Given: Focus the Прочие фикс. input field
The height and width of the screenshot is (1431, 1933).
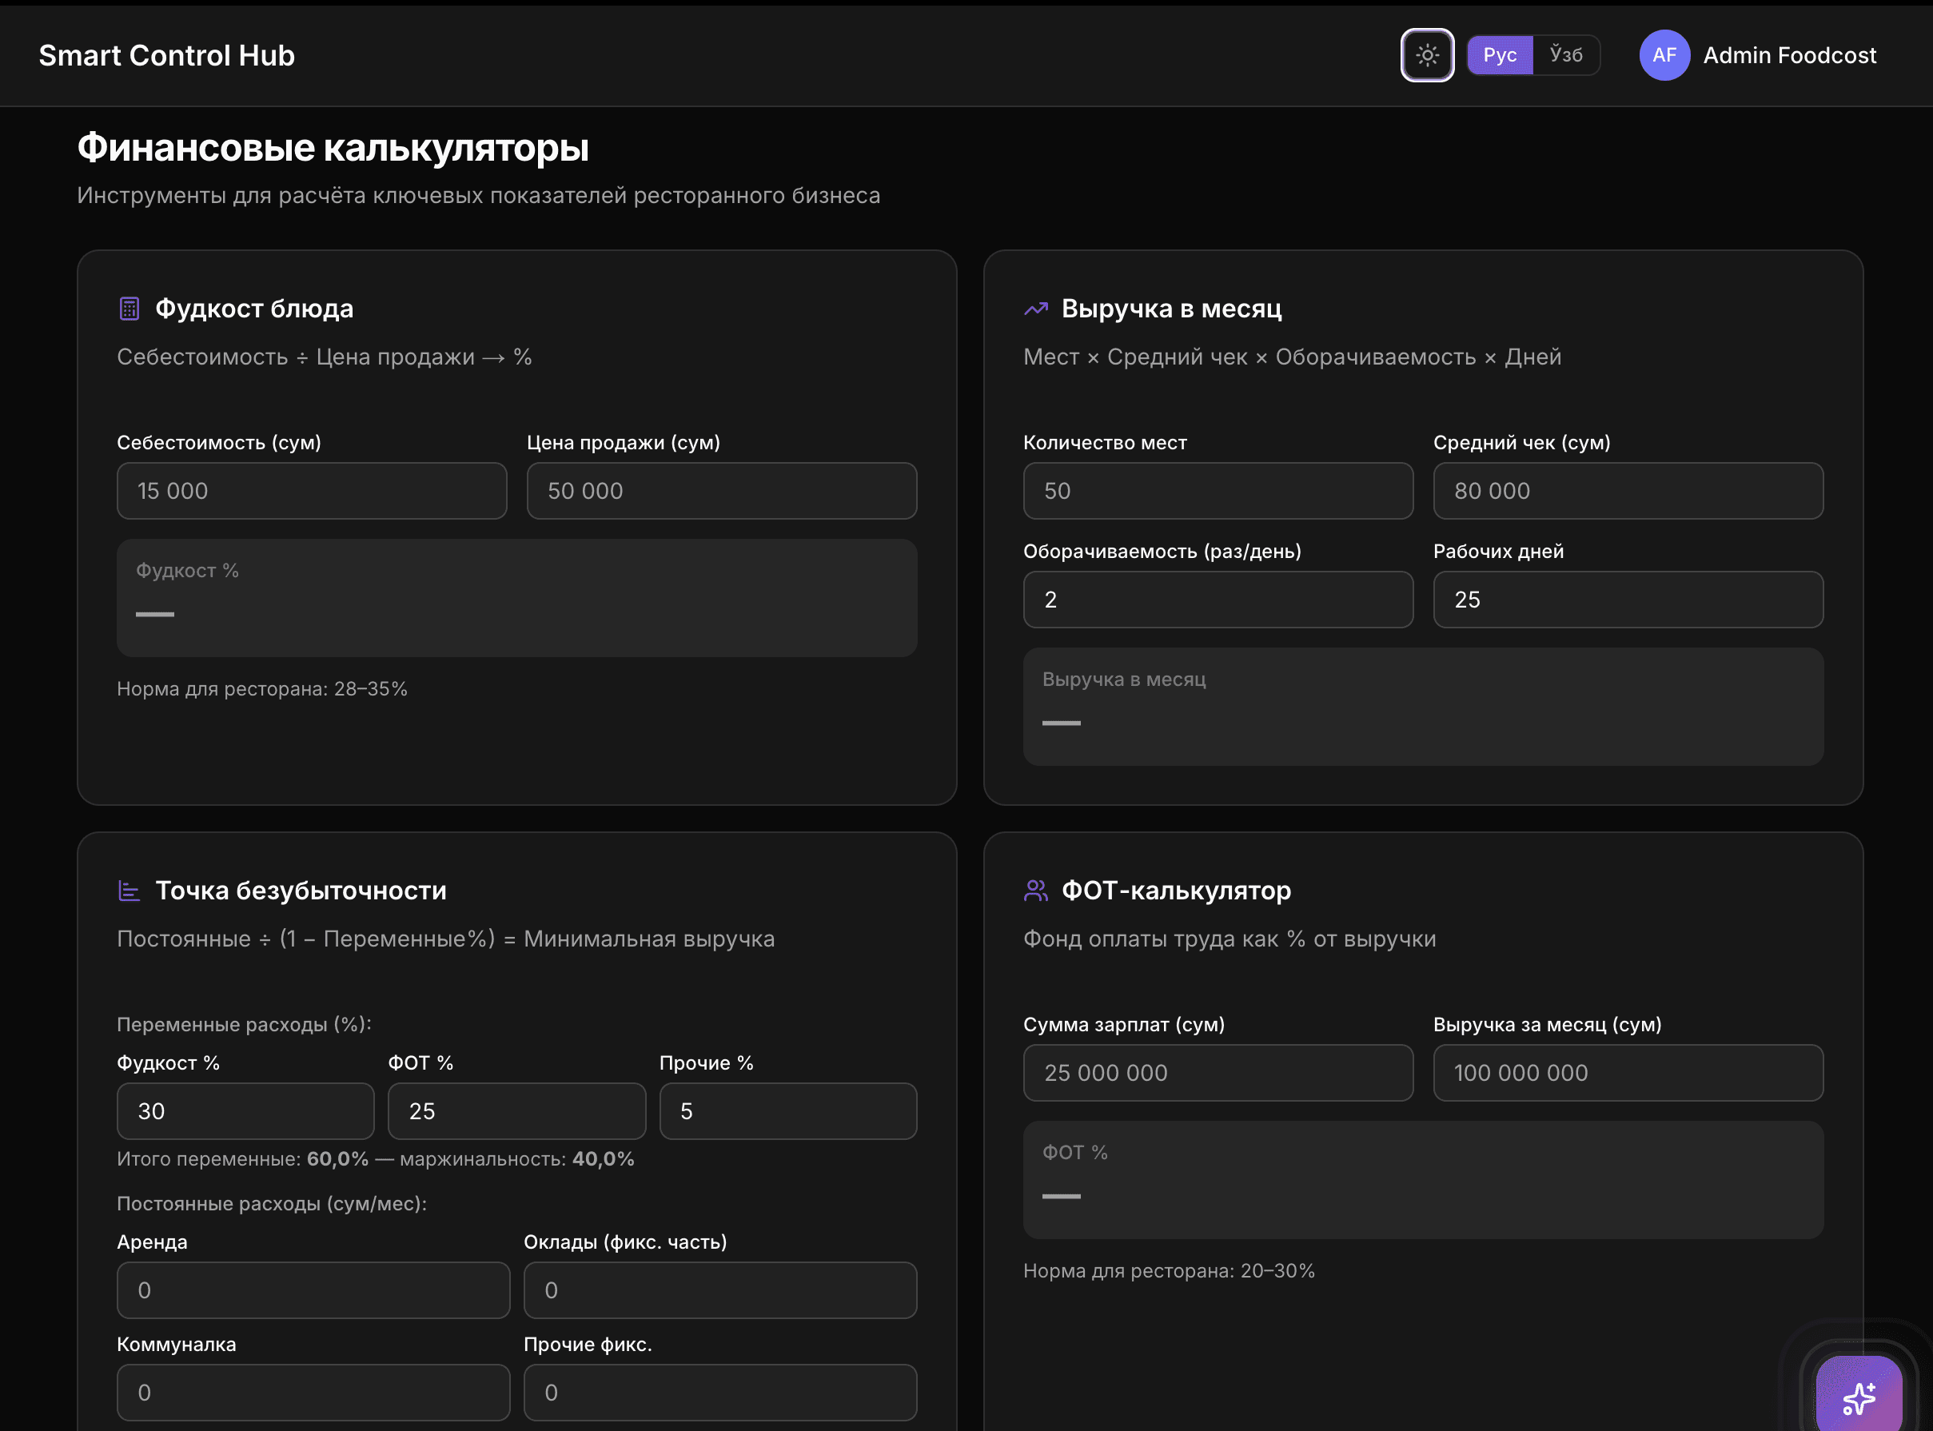Looking at the screenshot, I should (720, 1393).
